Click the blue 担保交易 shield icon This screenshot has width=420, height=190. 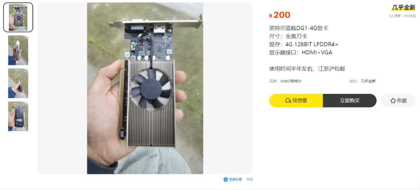point(226,179)
